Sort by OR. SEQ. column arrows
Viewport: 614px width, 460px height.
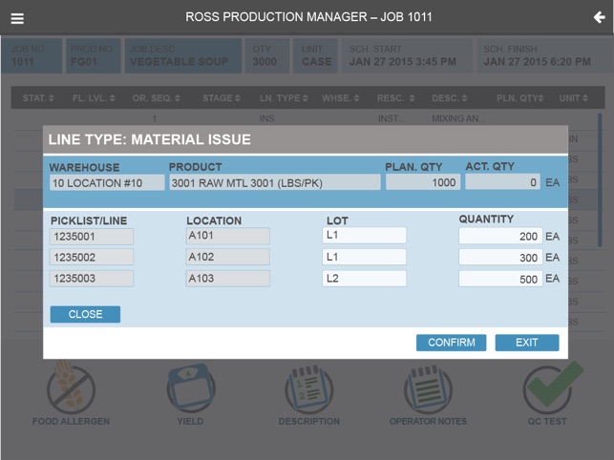click(x=178, y=98)
